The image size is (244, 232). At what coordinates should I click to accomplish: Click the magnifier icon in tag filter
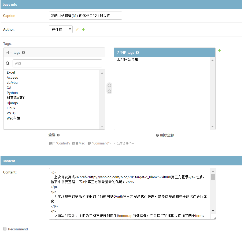[x=8, y=63]
